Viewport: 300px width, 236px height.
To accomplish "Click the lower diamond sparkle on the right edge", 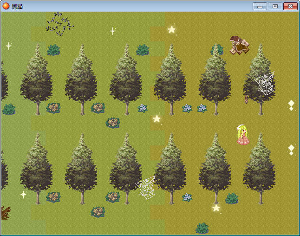I will click(291, 150).
